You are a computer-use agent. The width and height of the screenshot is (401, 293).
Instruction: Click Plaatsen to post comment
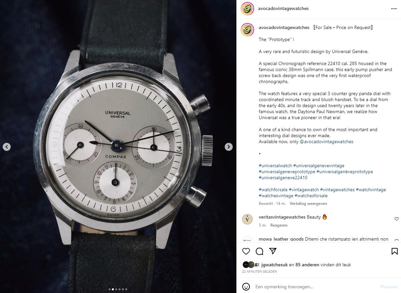point(389,287)
